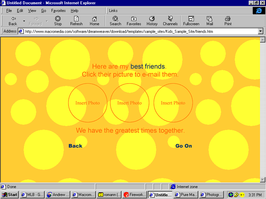Click the Forward toolbar arrow icon
Viewport: 266px width, 199px height.
pos(36,19)
